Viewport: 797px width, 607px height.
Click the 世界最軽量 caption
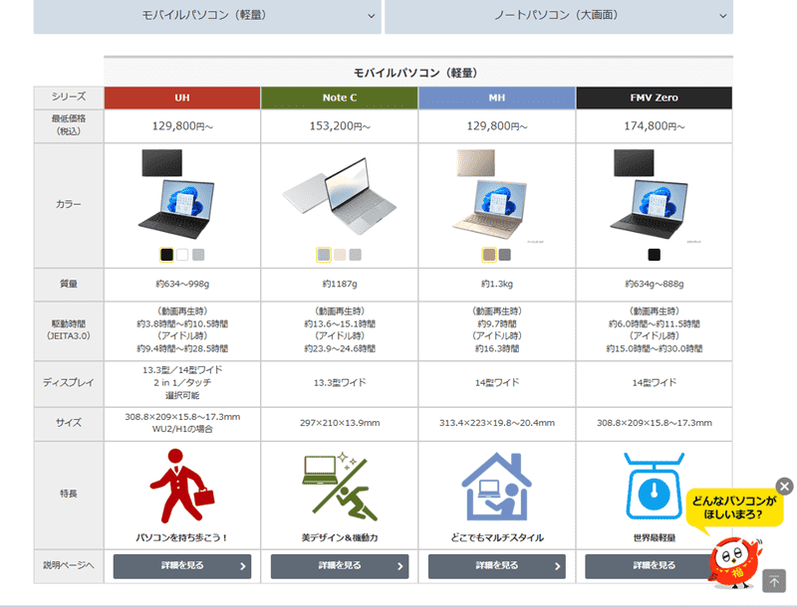point(655,537)
